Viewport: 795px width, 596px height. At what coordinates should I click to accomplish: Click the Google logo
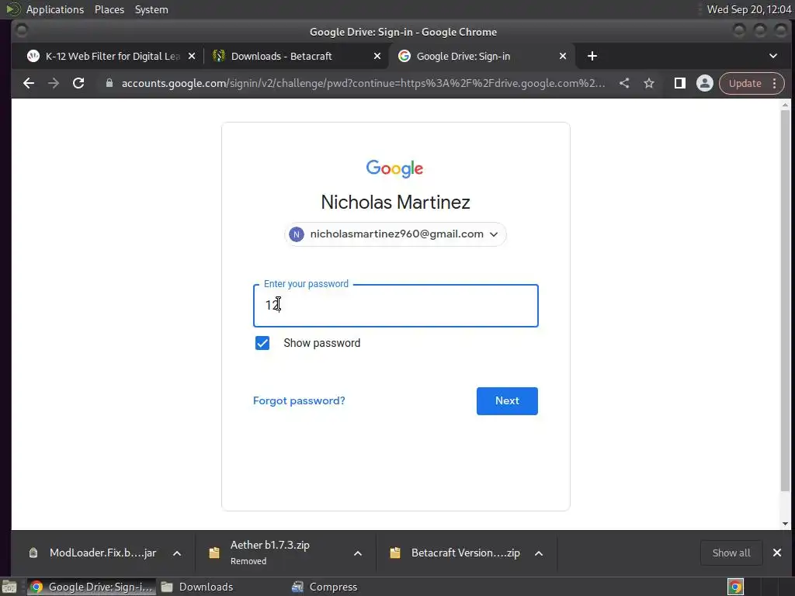coord(394,168)
